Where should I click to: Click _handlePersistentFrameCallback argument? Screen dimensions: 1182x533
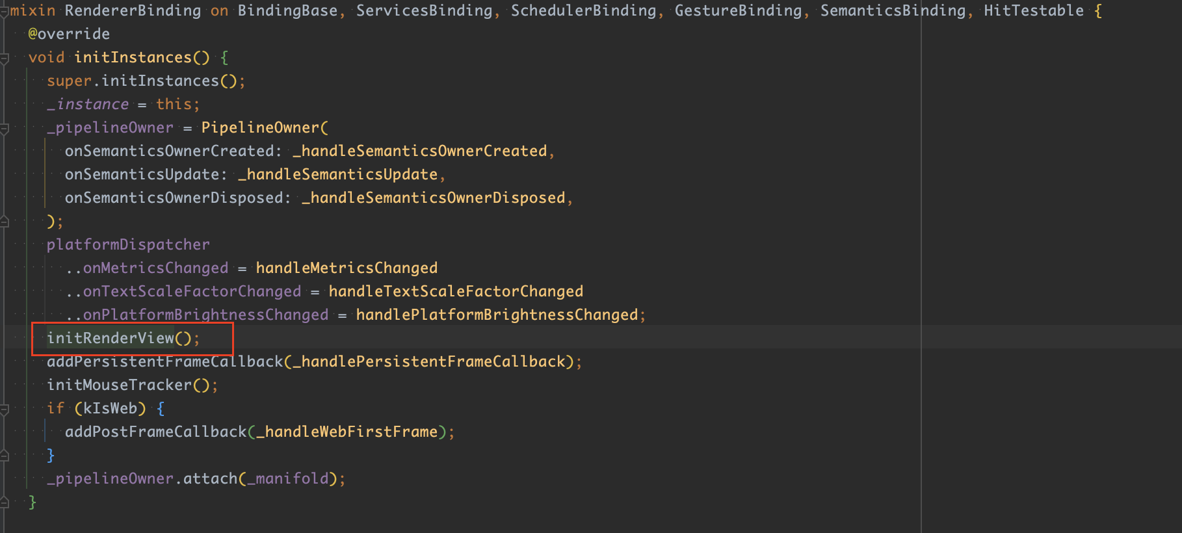pyautogui.click(x=429, y=361)
